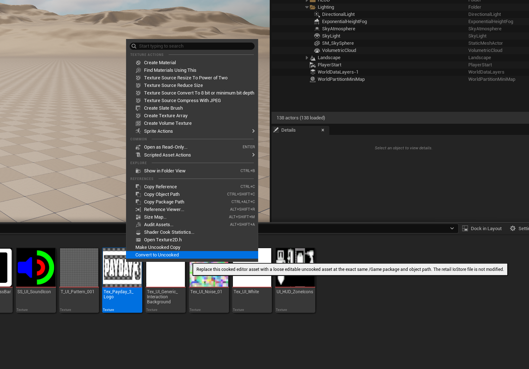529x369 pixels.
Task: Click the Find Materials Using This icon
Action: 138,70
